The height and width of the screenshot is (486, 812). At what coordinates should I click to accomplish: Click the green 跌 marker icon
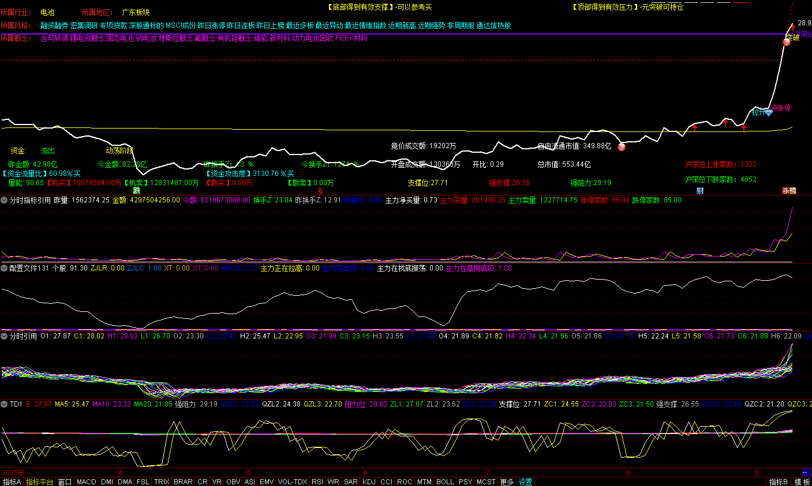137,190
